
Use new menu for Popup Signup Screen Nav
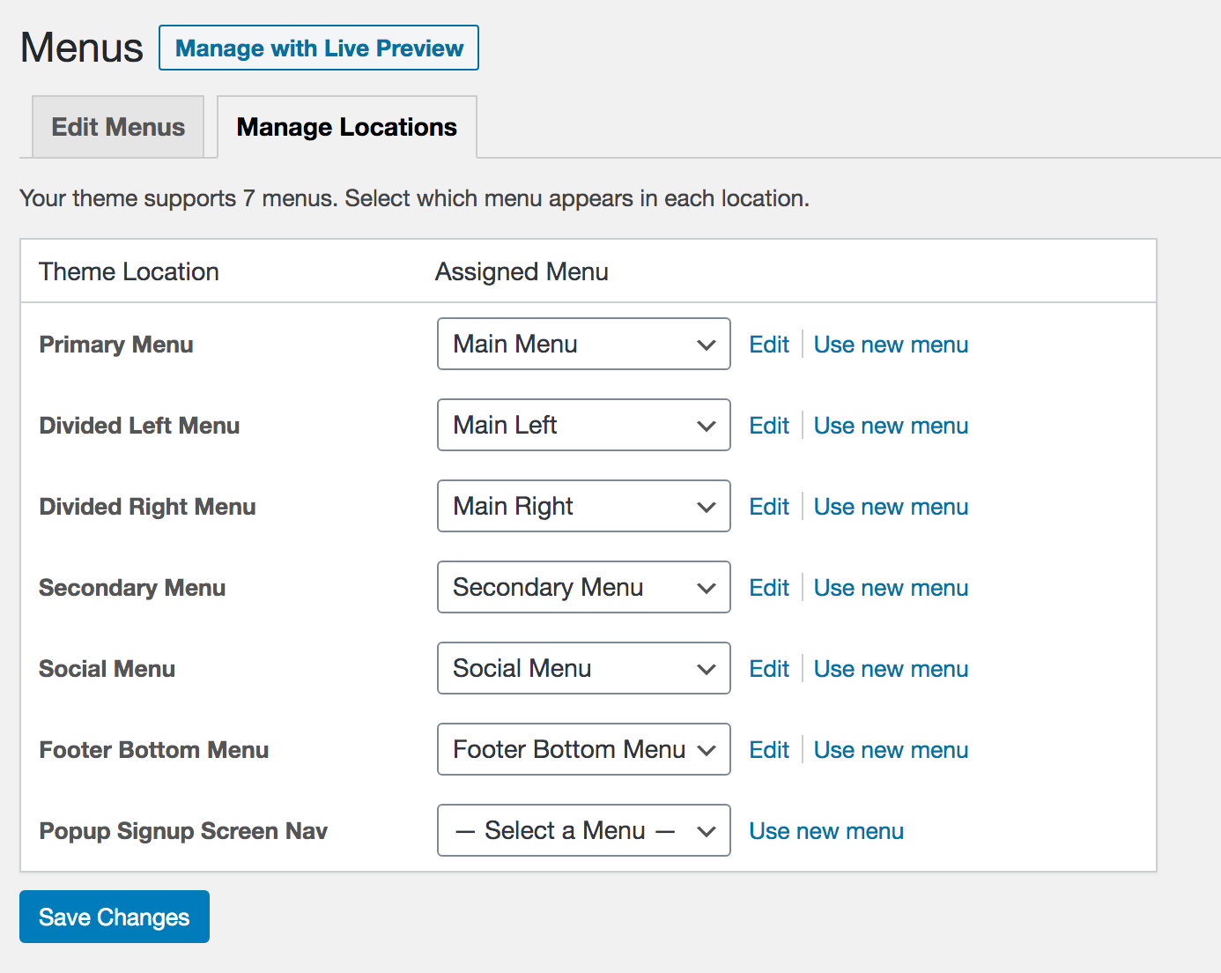(x=825, y=831)
